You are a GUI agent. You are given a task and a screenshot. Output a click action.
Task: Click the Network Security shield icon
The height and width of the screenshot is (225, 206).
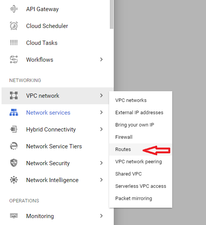coord(14,163)
